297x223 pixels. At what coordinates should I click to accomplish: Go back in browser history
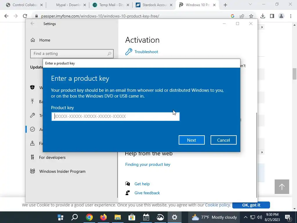(6, 16)
